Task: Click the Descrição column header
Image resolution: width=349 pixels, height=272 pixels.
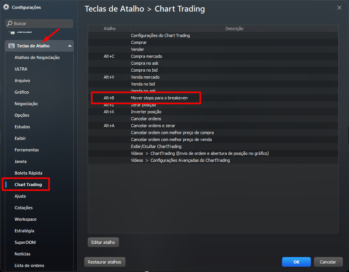Action: click(234, 29)
